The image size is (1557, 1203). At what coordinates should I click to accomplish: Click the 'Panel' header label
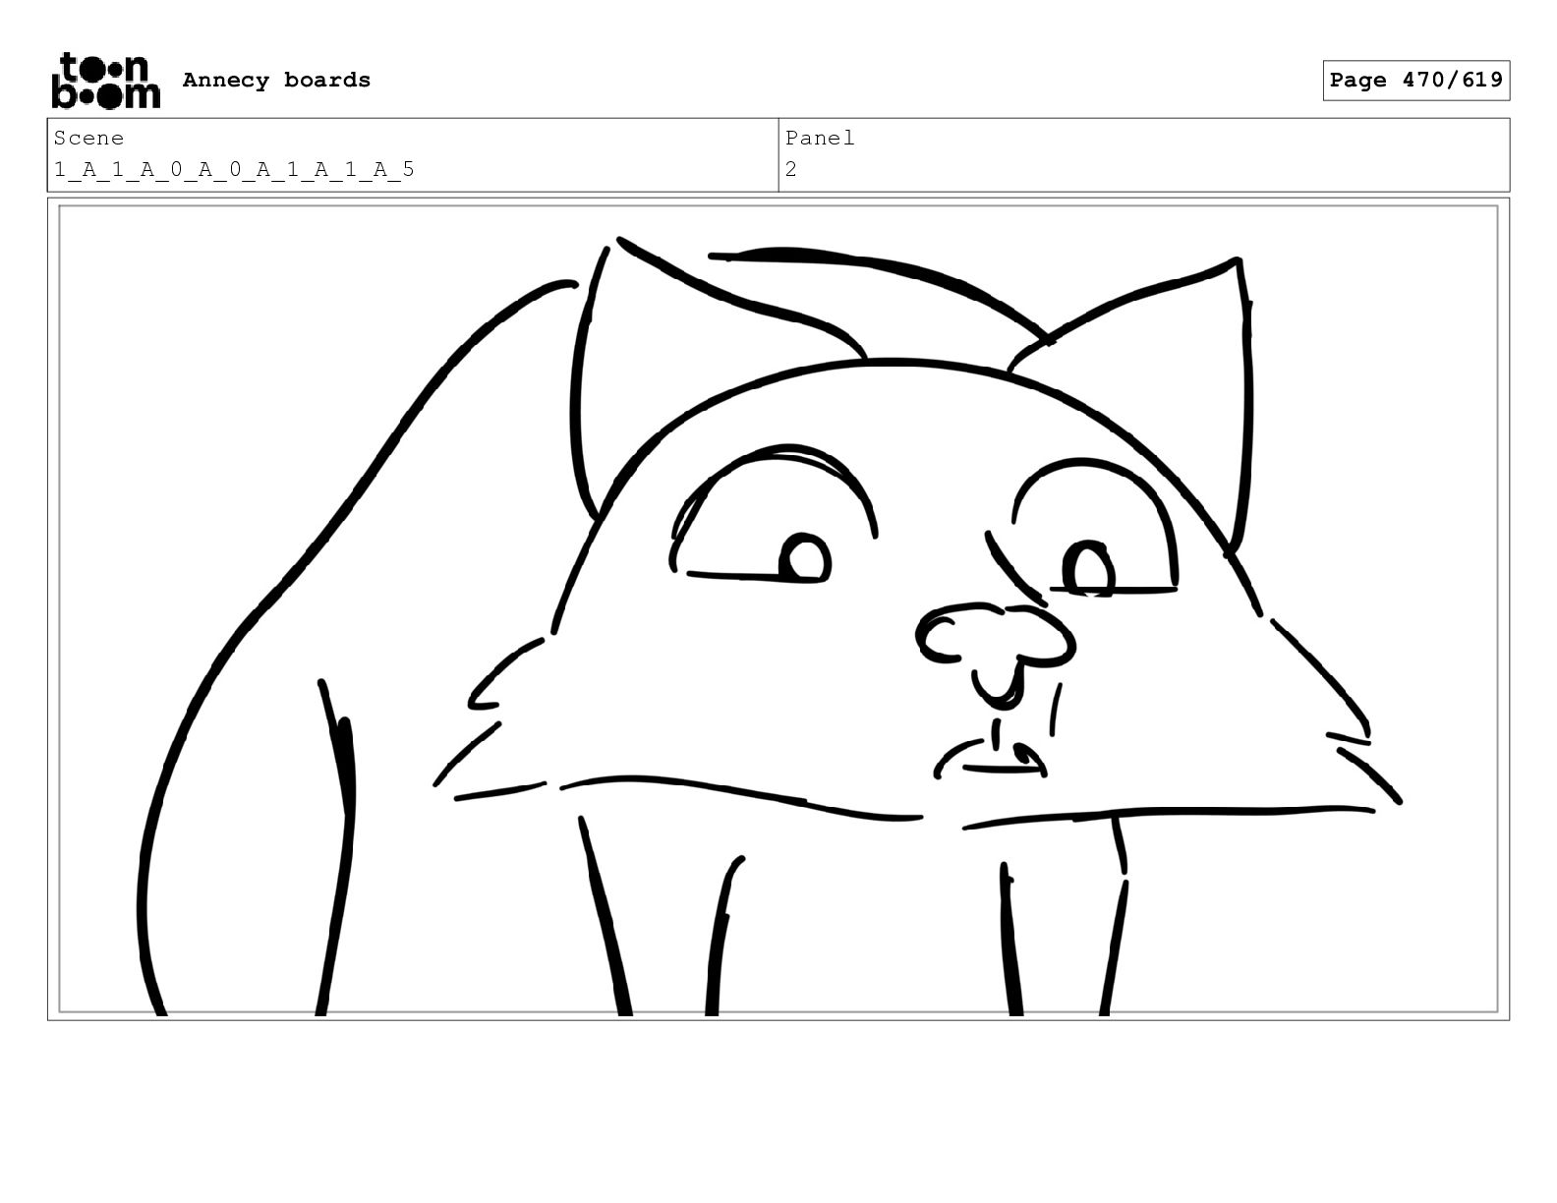click(x=820, y=139)
